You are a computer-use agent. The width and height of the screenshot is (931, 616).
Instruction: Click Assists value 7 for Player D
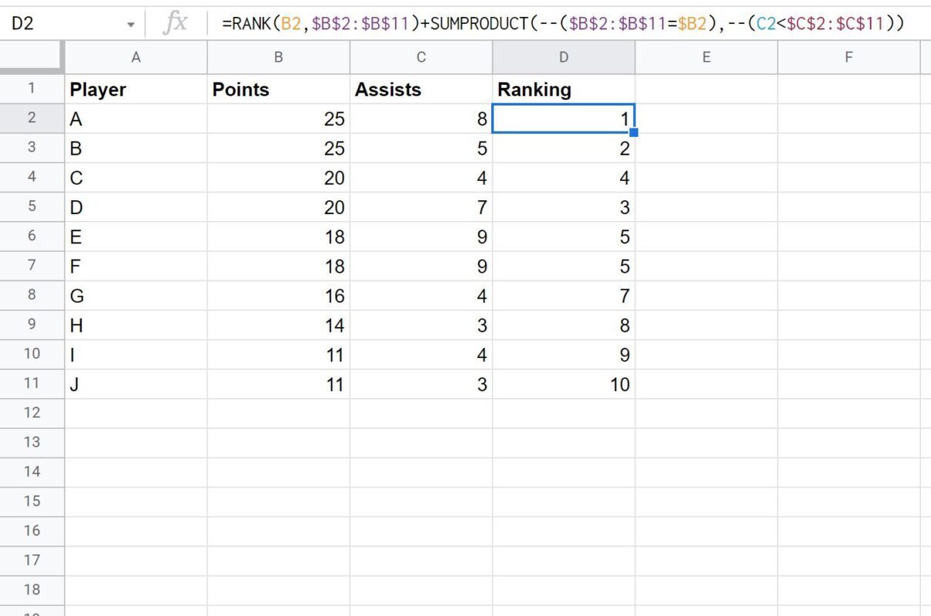click(x=420, y=207)
